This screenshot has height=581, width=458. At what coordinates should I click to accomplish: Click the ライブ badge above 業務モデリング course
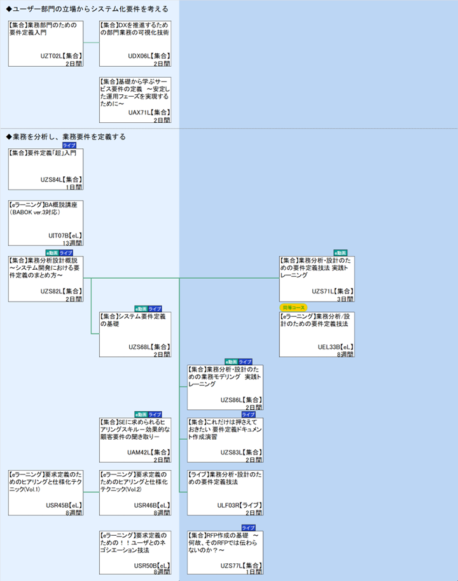tap(245, 361)
